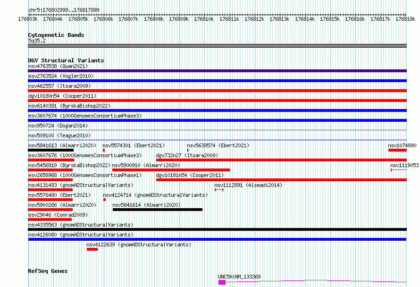The image size is (420, 287).
Task: Select the nsv5576480 (Ebert2021) red bar
Action: (50, 200)
